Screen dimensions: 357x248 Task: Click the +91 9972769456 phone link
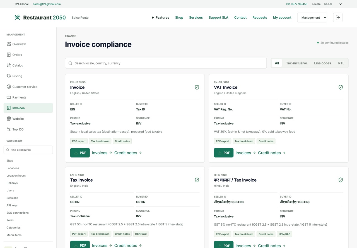(x=296, y=4)
